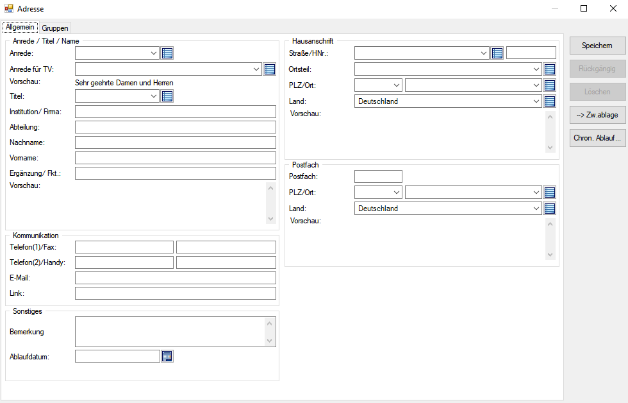Expand the Straße/HNr. combo box

(484, 53)
